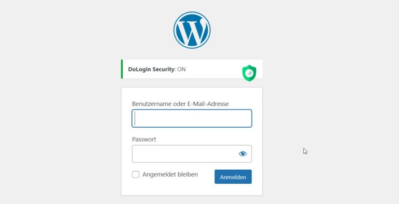The height and width of the screenshot is (204, 399).
Task: Show password using the eye icon
Action: click(243, 154)
